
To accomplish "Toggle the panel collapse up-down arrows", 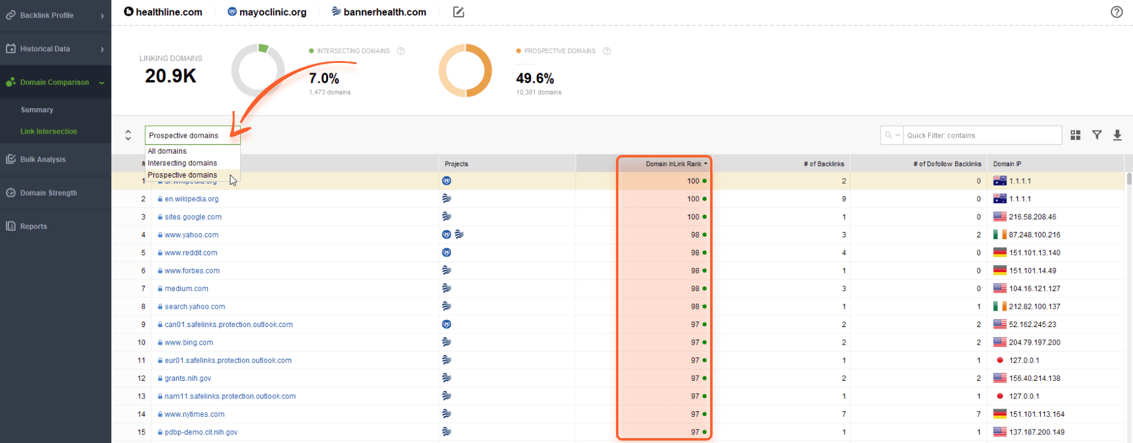I will [x=128, y=135].
